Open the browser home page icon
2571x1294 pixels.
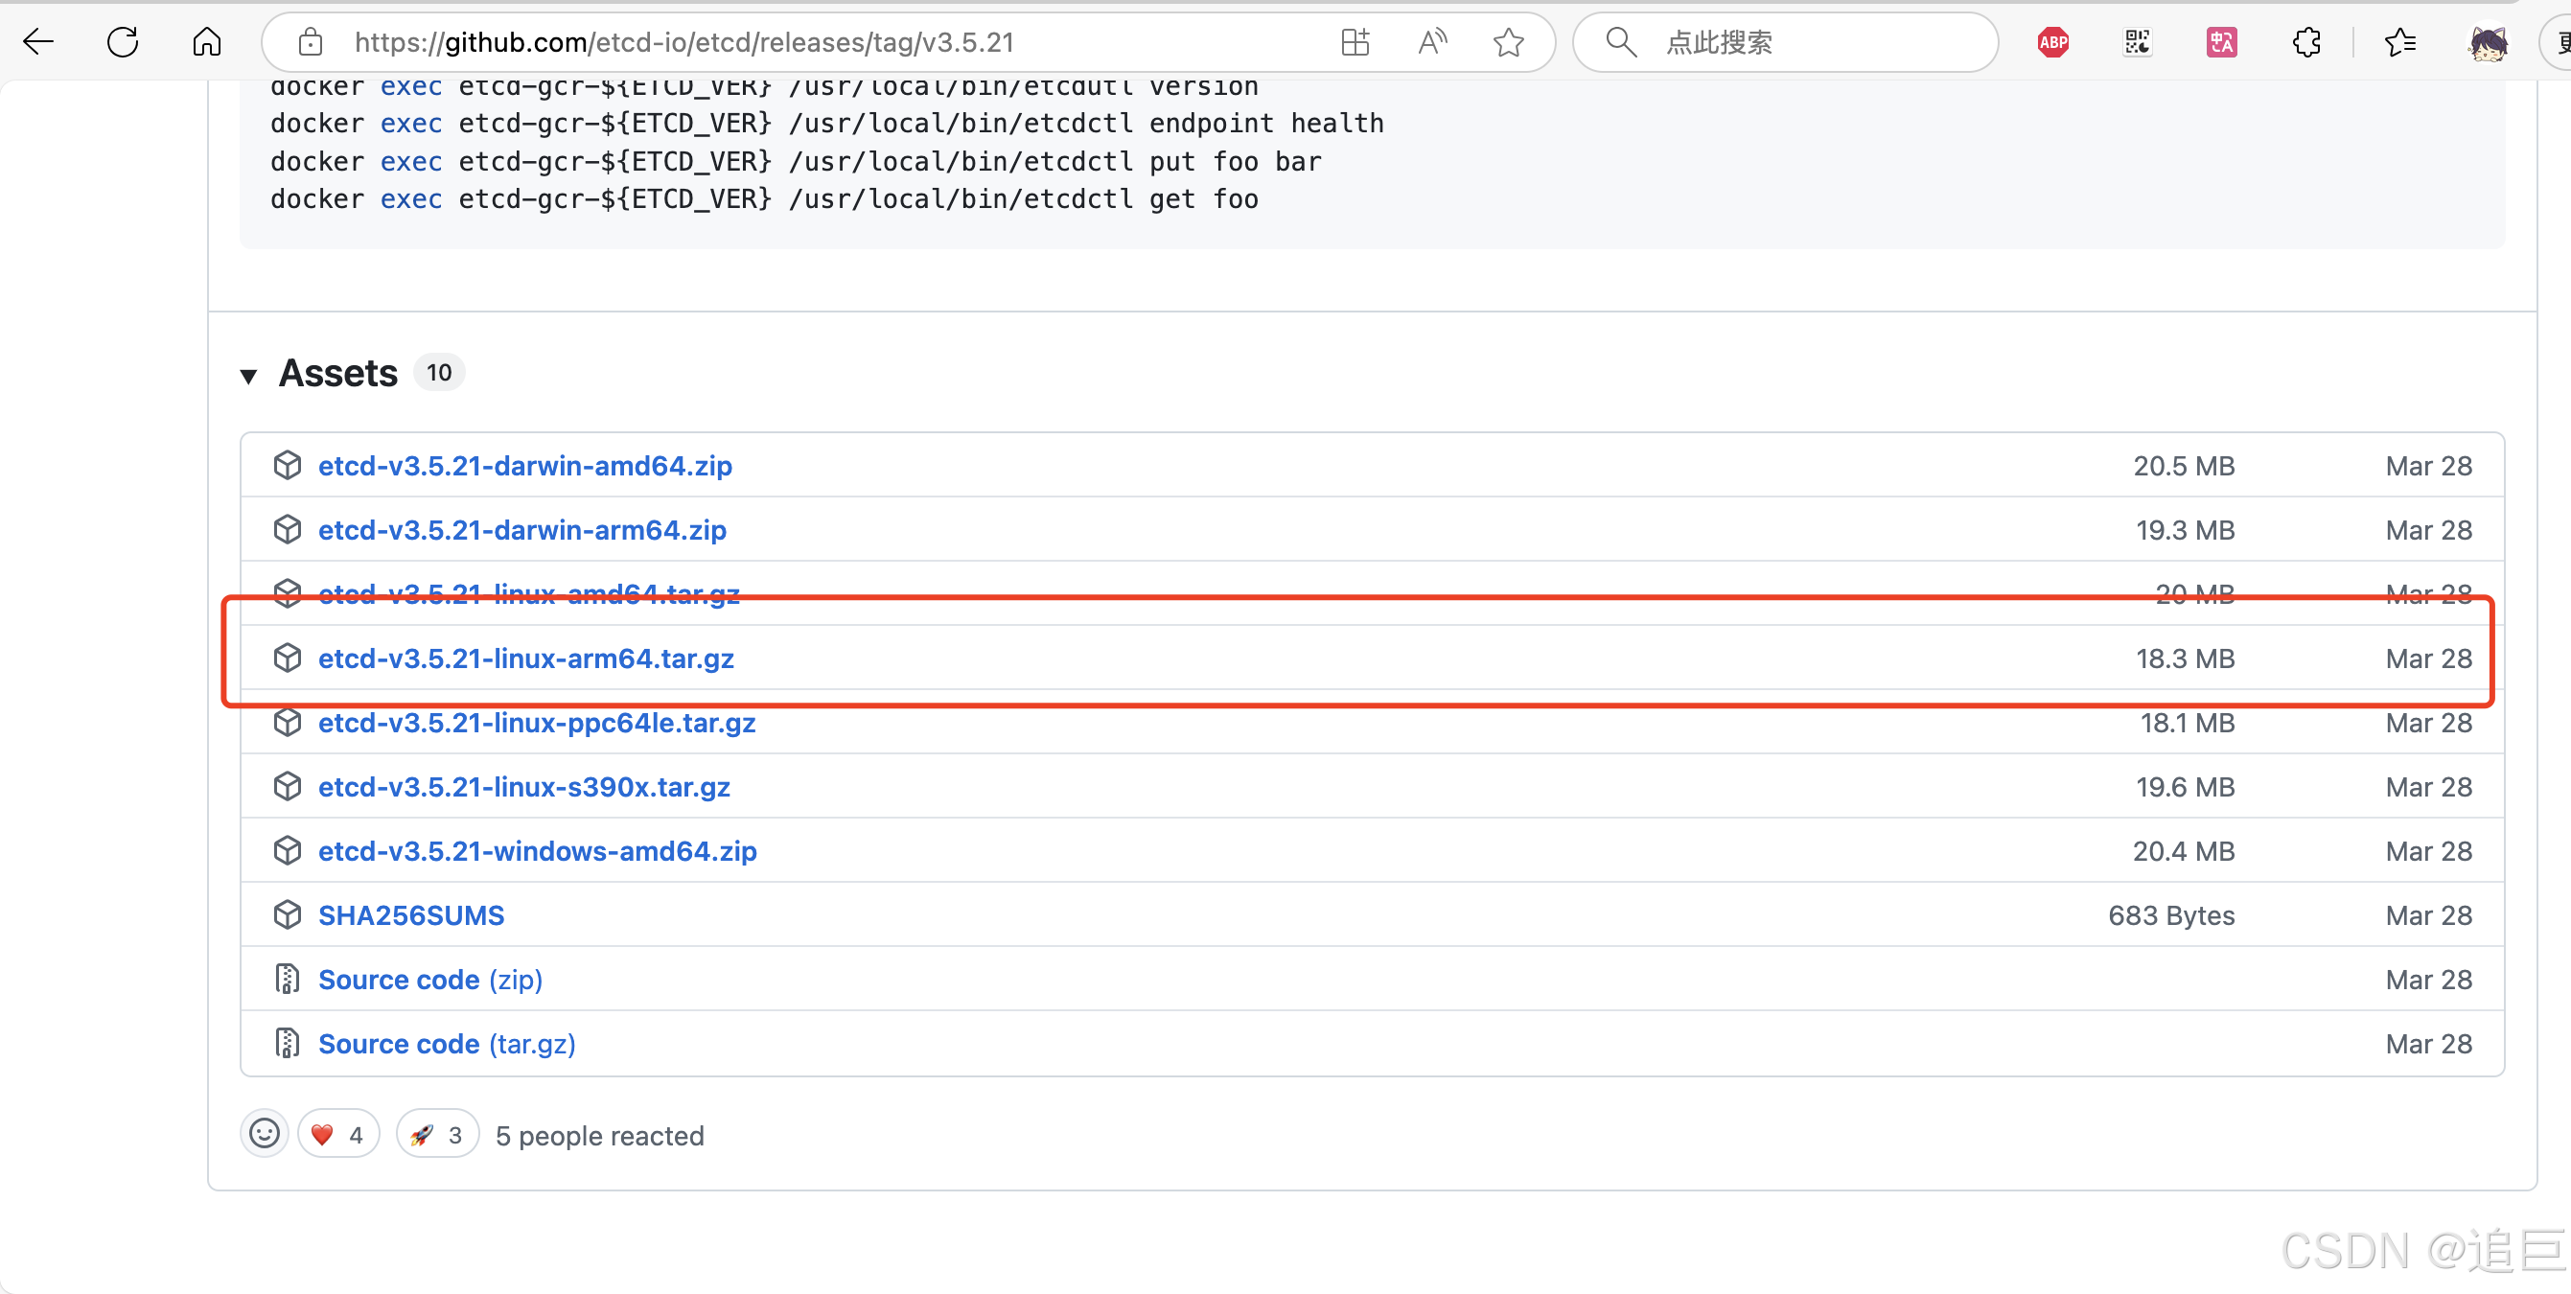[x=207, y=42]
